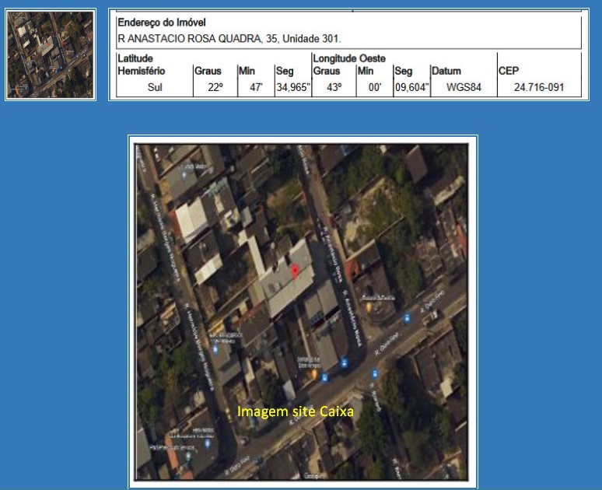Select the orange place marker east of R. Anastacio Rosa
Screen dimensions: 602x490
pos(369,307)
